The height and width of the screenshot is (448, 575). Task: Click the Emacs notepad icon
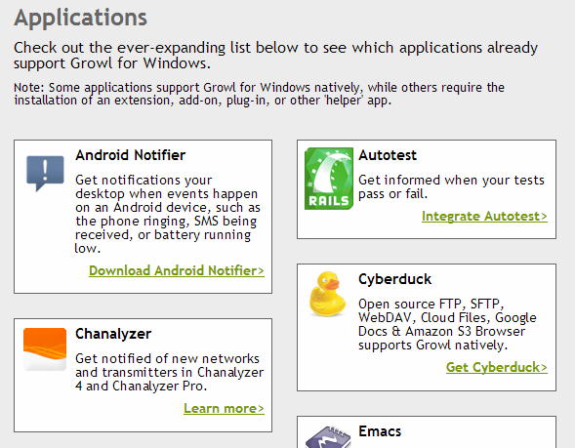329,436
